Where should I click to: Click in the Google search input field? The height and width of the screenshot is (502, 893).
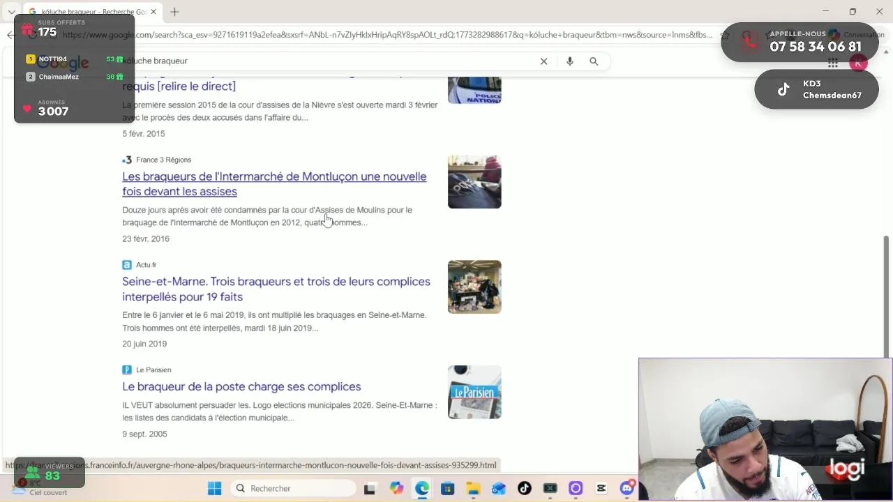click(x=328, y=61)
